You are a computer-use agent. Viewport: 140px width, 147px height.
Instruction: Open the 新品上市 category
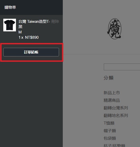point(112,93)
